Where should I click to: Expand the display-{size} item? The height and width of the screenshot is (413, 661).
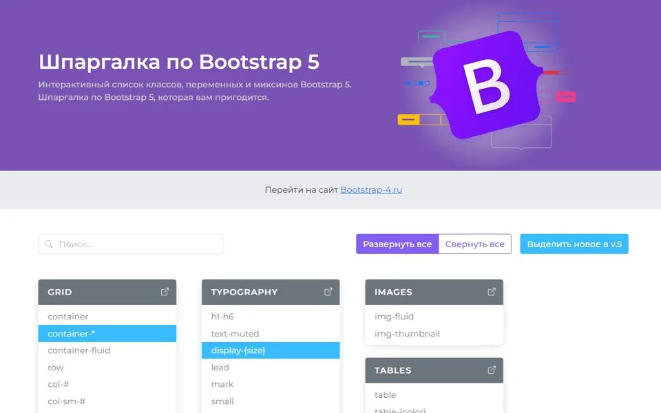tap(271, 350)
